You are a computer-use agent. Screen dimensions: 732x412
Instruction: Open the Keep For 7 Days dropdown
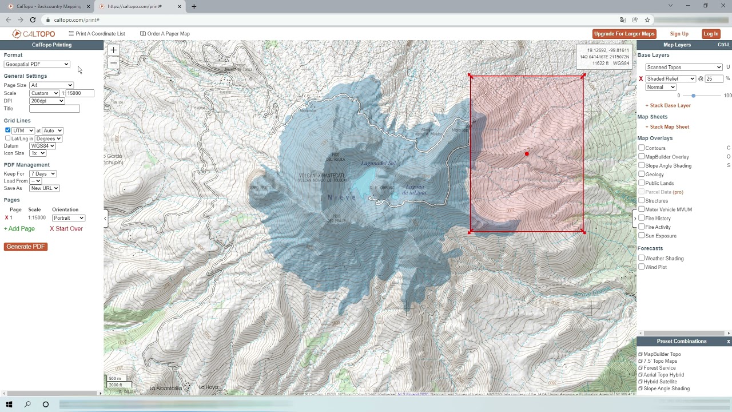coord(43,174)
